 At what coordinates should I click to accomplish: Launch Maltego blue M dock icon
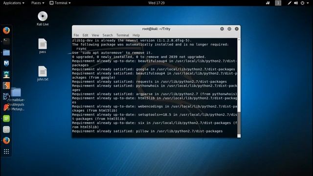coord(6,64)
